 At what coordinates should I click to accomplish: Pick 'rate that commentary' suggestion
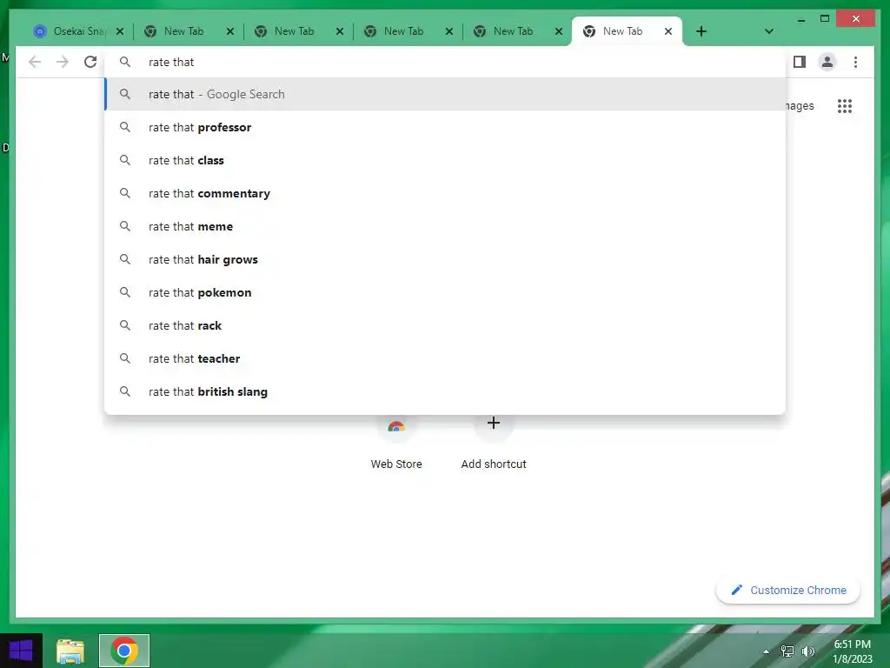point(445,193)
